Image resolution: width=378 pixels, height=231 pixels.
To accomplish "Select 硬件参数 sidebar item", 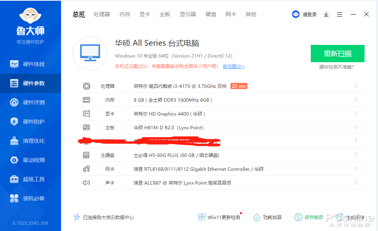I will [30, 83].
